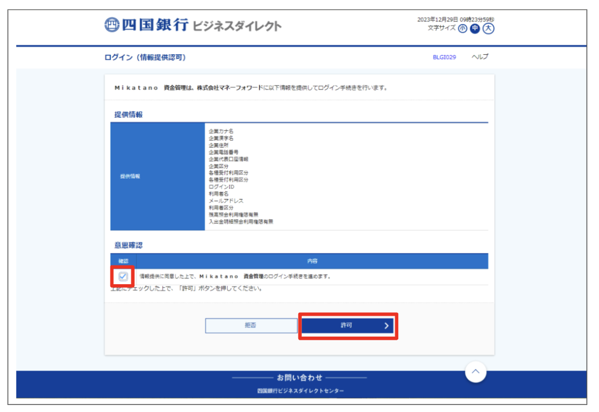The height and width of the screenshot is (412, 599).
Task: Click the 提供情報 section heading above the table
Action: click(x=128, y=114)
